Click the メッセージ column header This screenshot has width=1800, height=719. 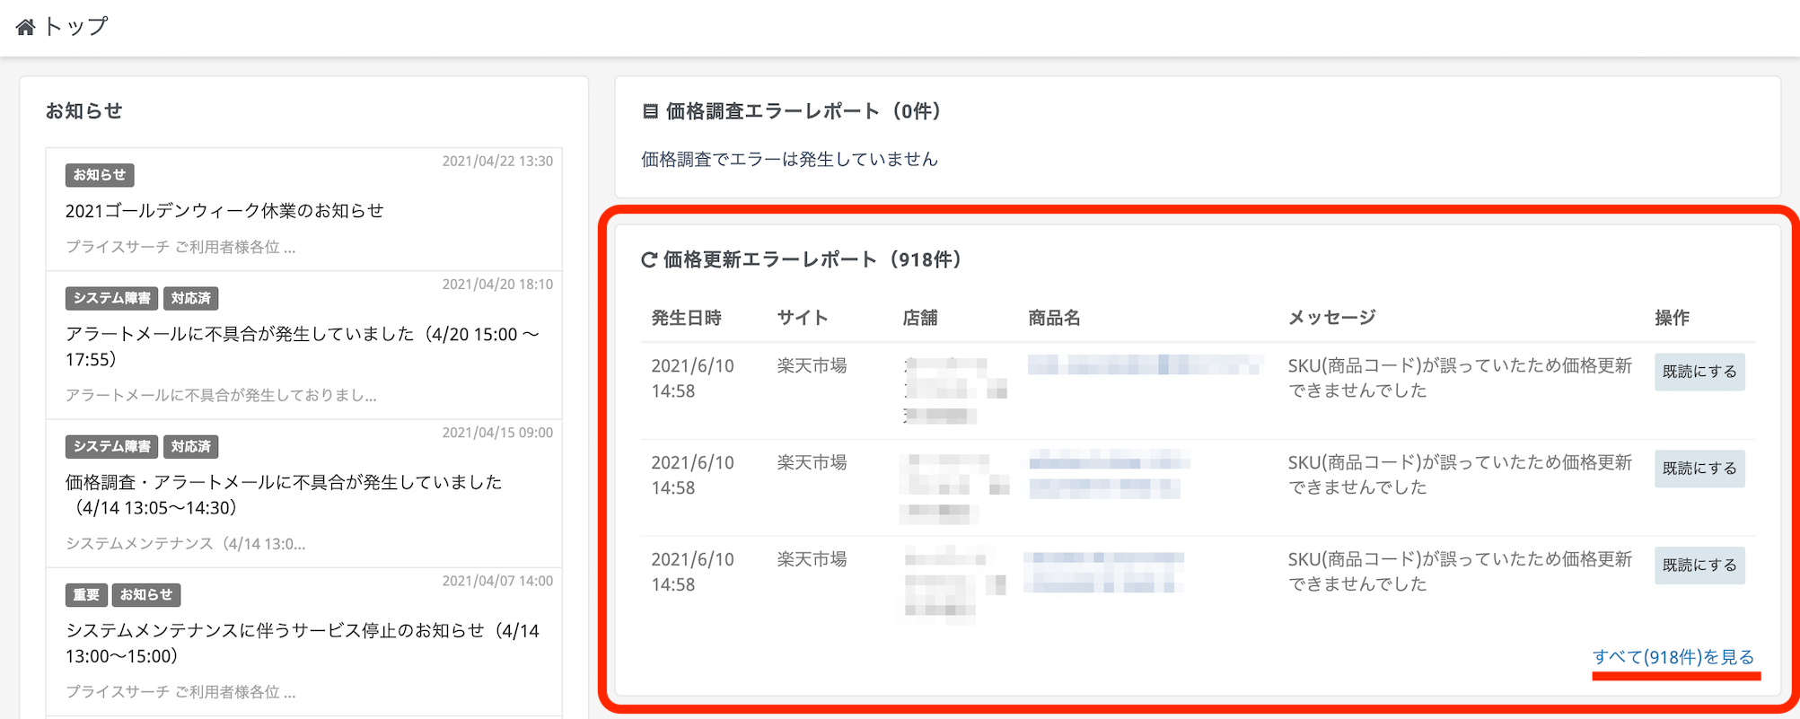(1331, 318)
